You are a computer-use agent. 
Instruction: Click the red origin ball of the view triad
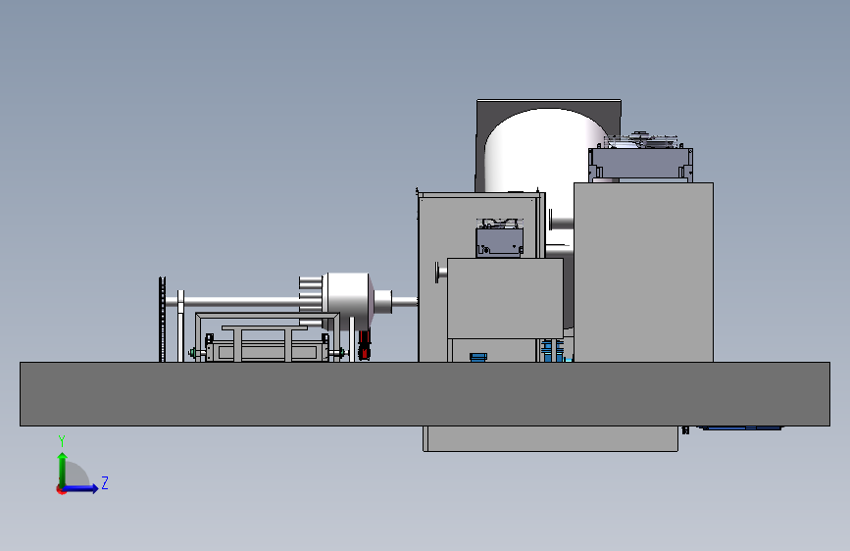[x=60, y=489]
